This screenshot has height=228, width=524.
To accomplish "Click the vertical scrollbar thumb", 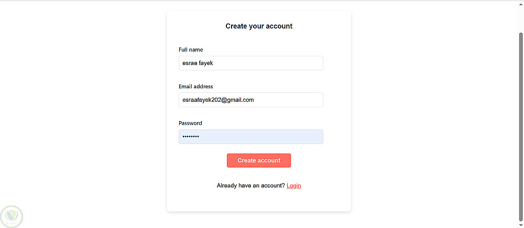I will pyautogui.click(x=520, y=125).
